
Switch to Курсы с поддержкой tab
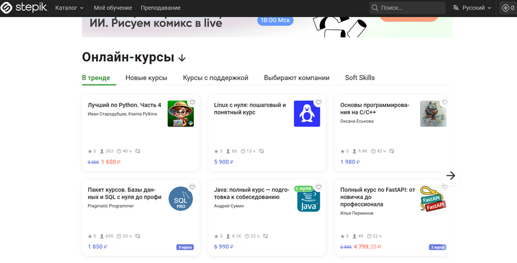tap(216, 78)
